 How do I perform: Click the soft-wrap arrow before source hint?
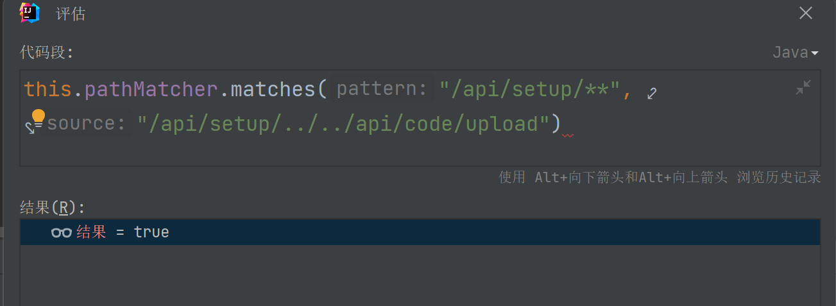[30, 127]
